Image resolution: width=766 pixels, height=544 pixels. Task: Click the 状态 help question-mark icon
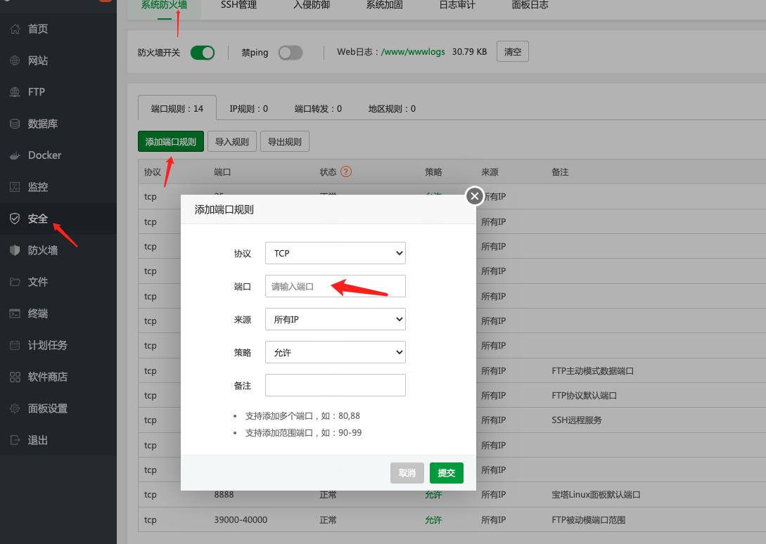coord(346,171)
